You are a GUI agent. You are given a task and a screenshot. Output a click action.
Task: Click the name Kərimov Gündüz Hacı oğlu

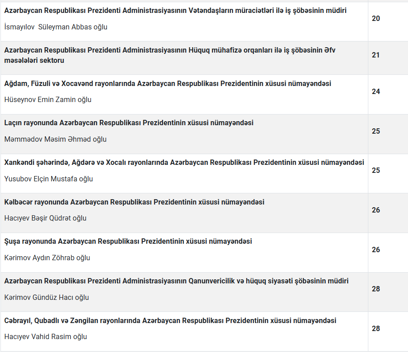click(46, 297)
